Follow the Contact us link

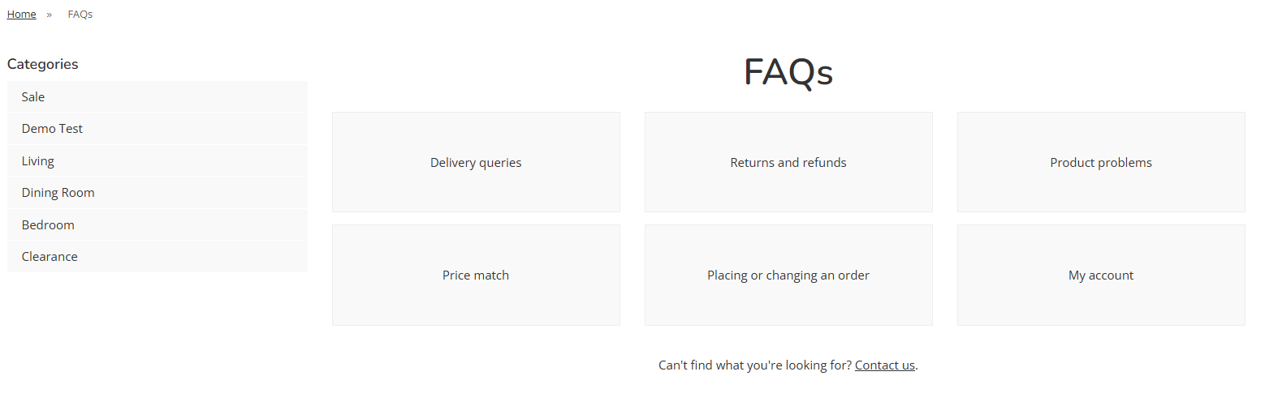[x=884, y=365]
